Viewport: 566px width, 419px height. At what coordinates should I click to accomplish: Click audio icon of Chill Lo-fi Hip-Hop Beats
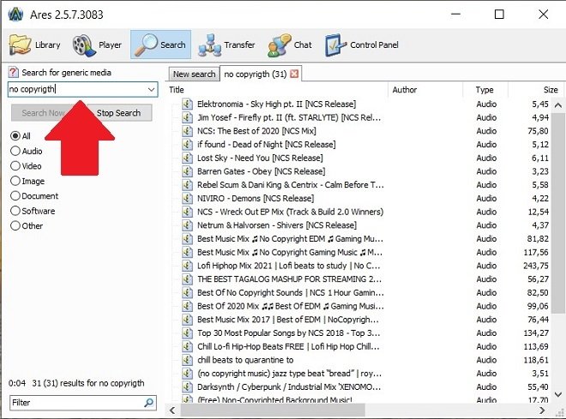click(187, 346)
